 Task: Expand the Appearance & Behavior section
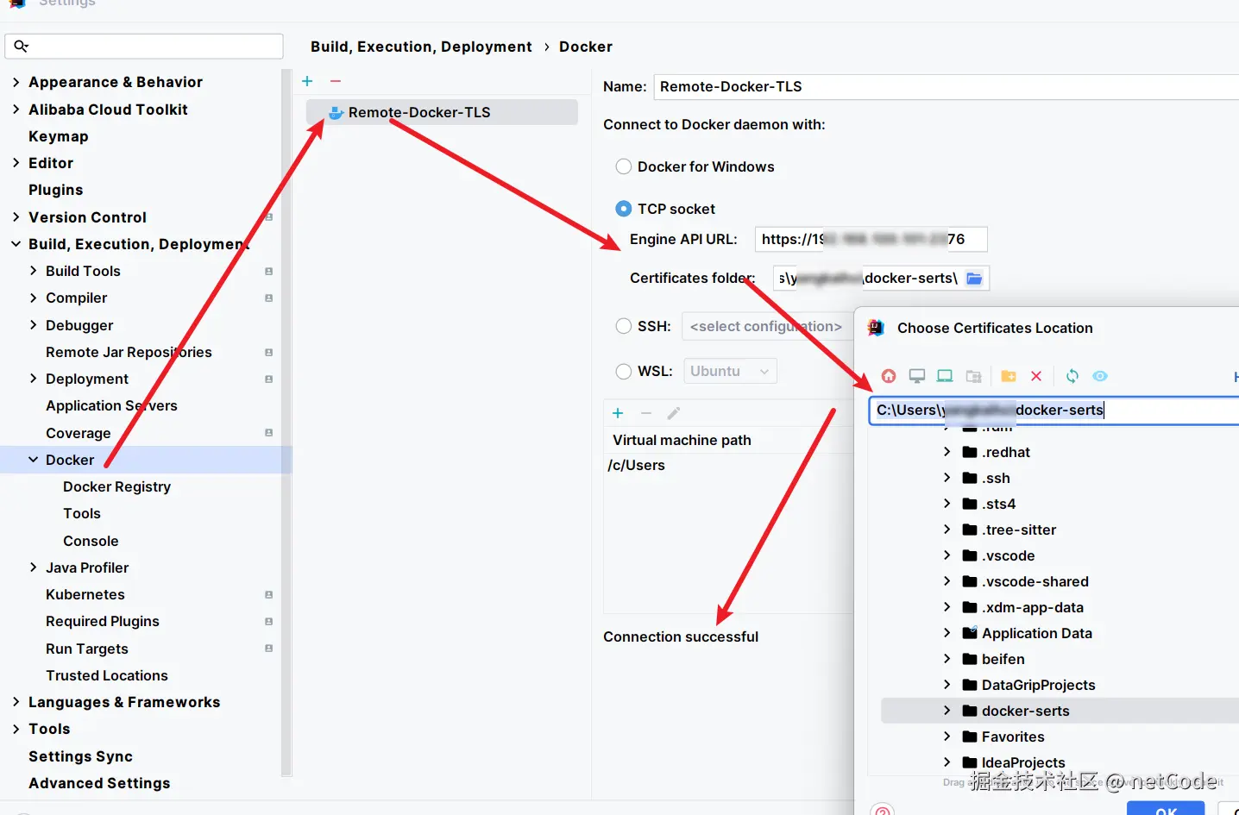click(x=16, y=82)
